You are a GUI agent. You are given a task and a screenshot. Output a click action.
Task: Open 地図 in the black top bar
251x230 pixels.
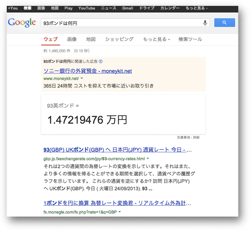pyautogui.click(x=55, y=8)
